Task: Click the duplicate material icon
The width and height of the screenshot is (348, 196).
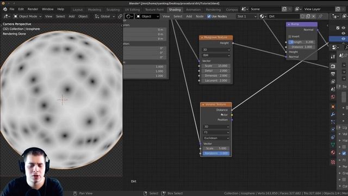Action: click(308, 16)
